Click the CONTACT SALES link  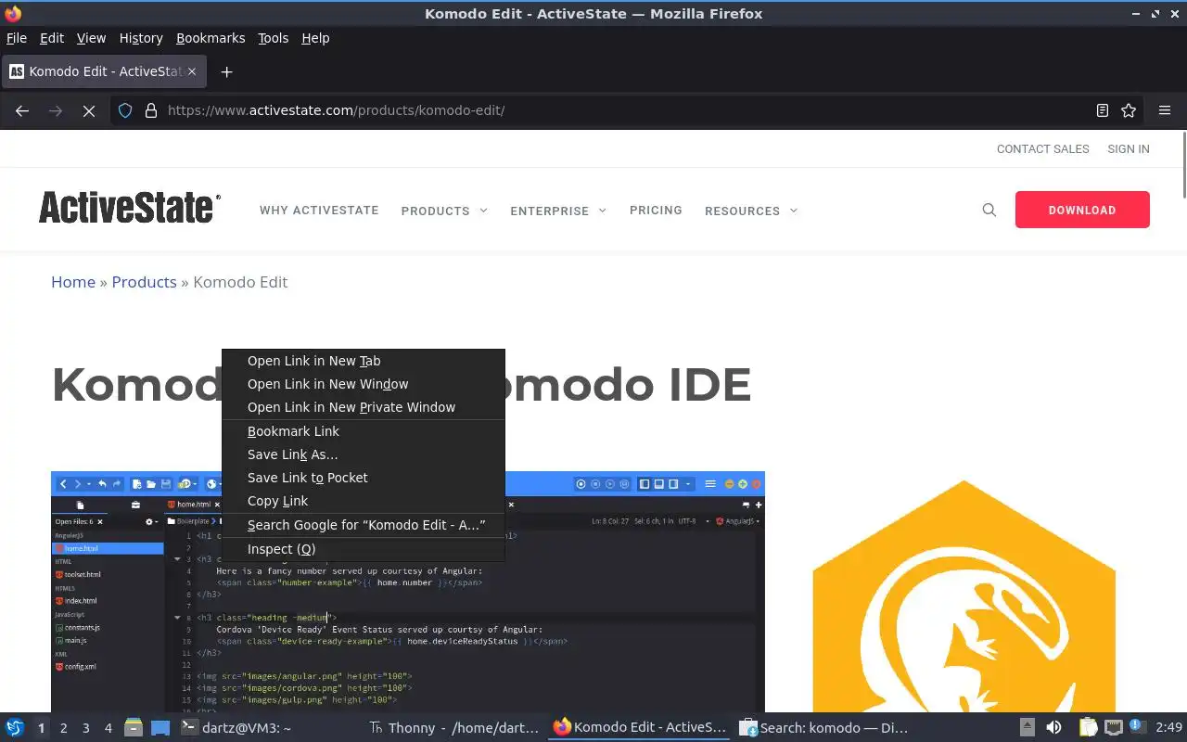[x=1042, y=148]
